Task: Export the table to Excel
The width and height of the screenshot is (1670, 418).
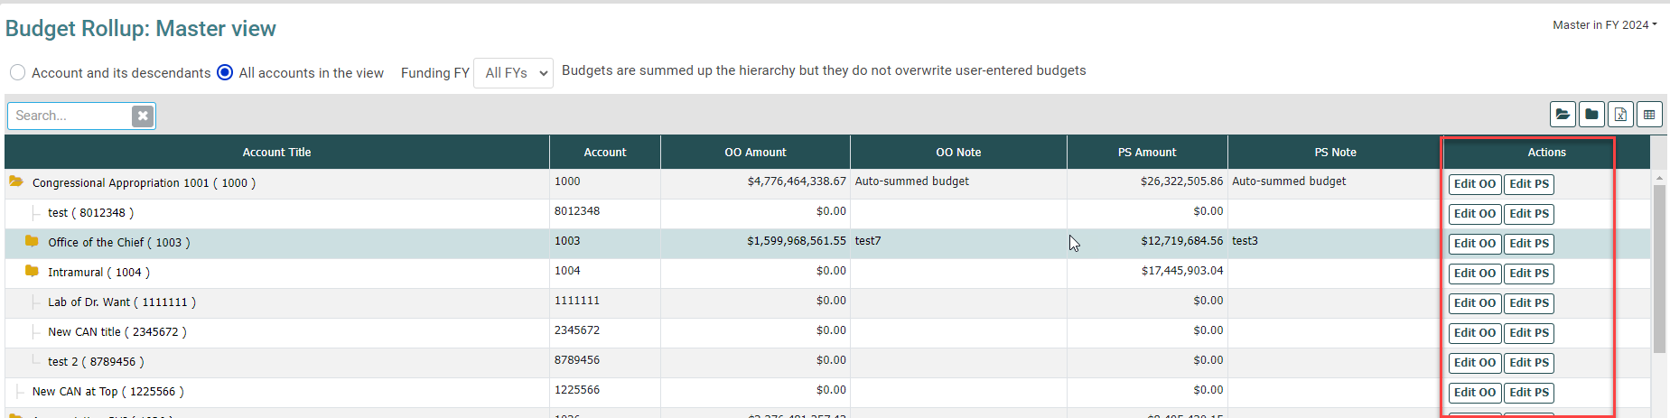Action: [1620, 115]
